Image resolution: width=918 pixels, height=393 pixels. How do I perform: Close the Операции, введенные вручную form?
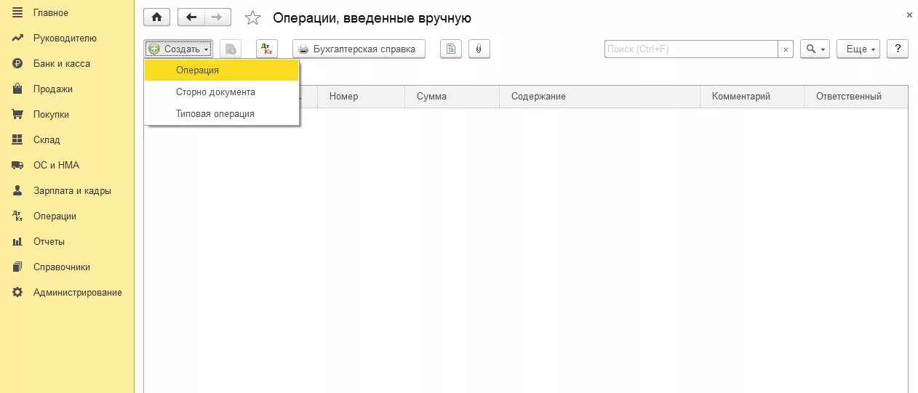pyautogui.click(x=909, y=15)
